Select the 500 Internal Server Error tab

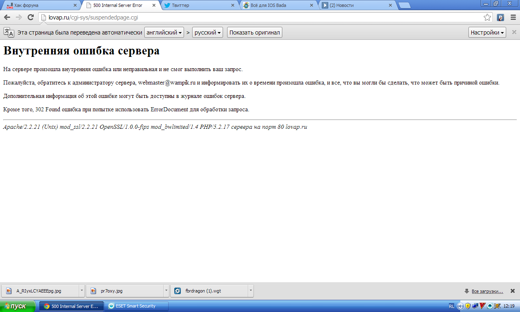tap(120, 6)
